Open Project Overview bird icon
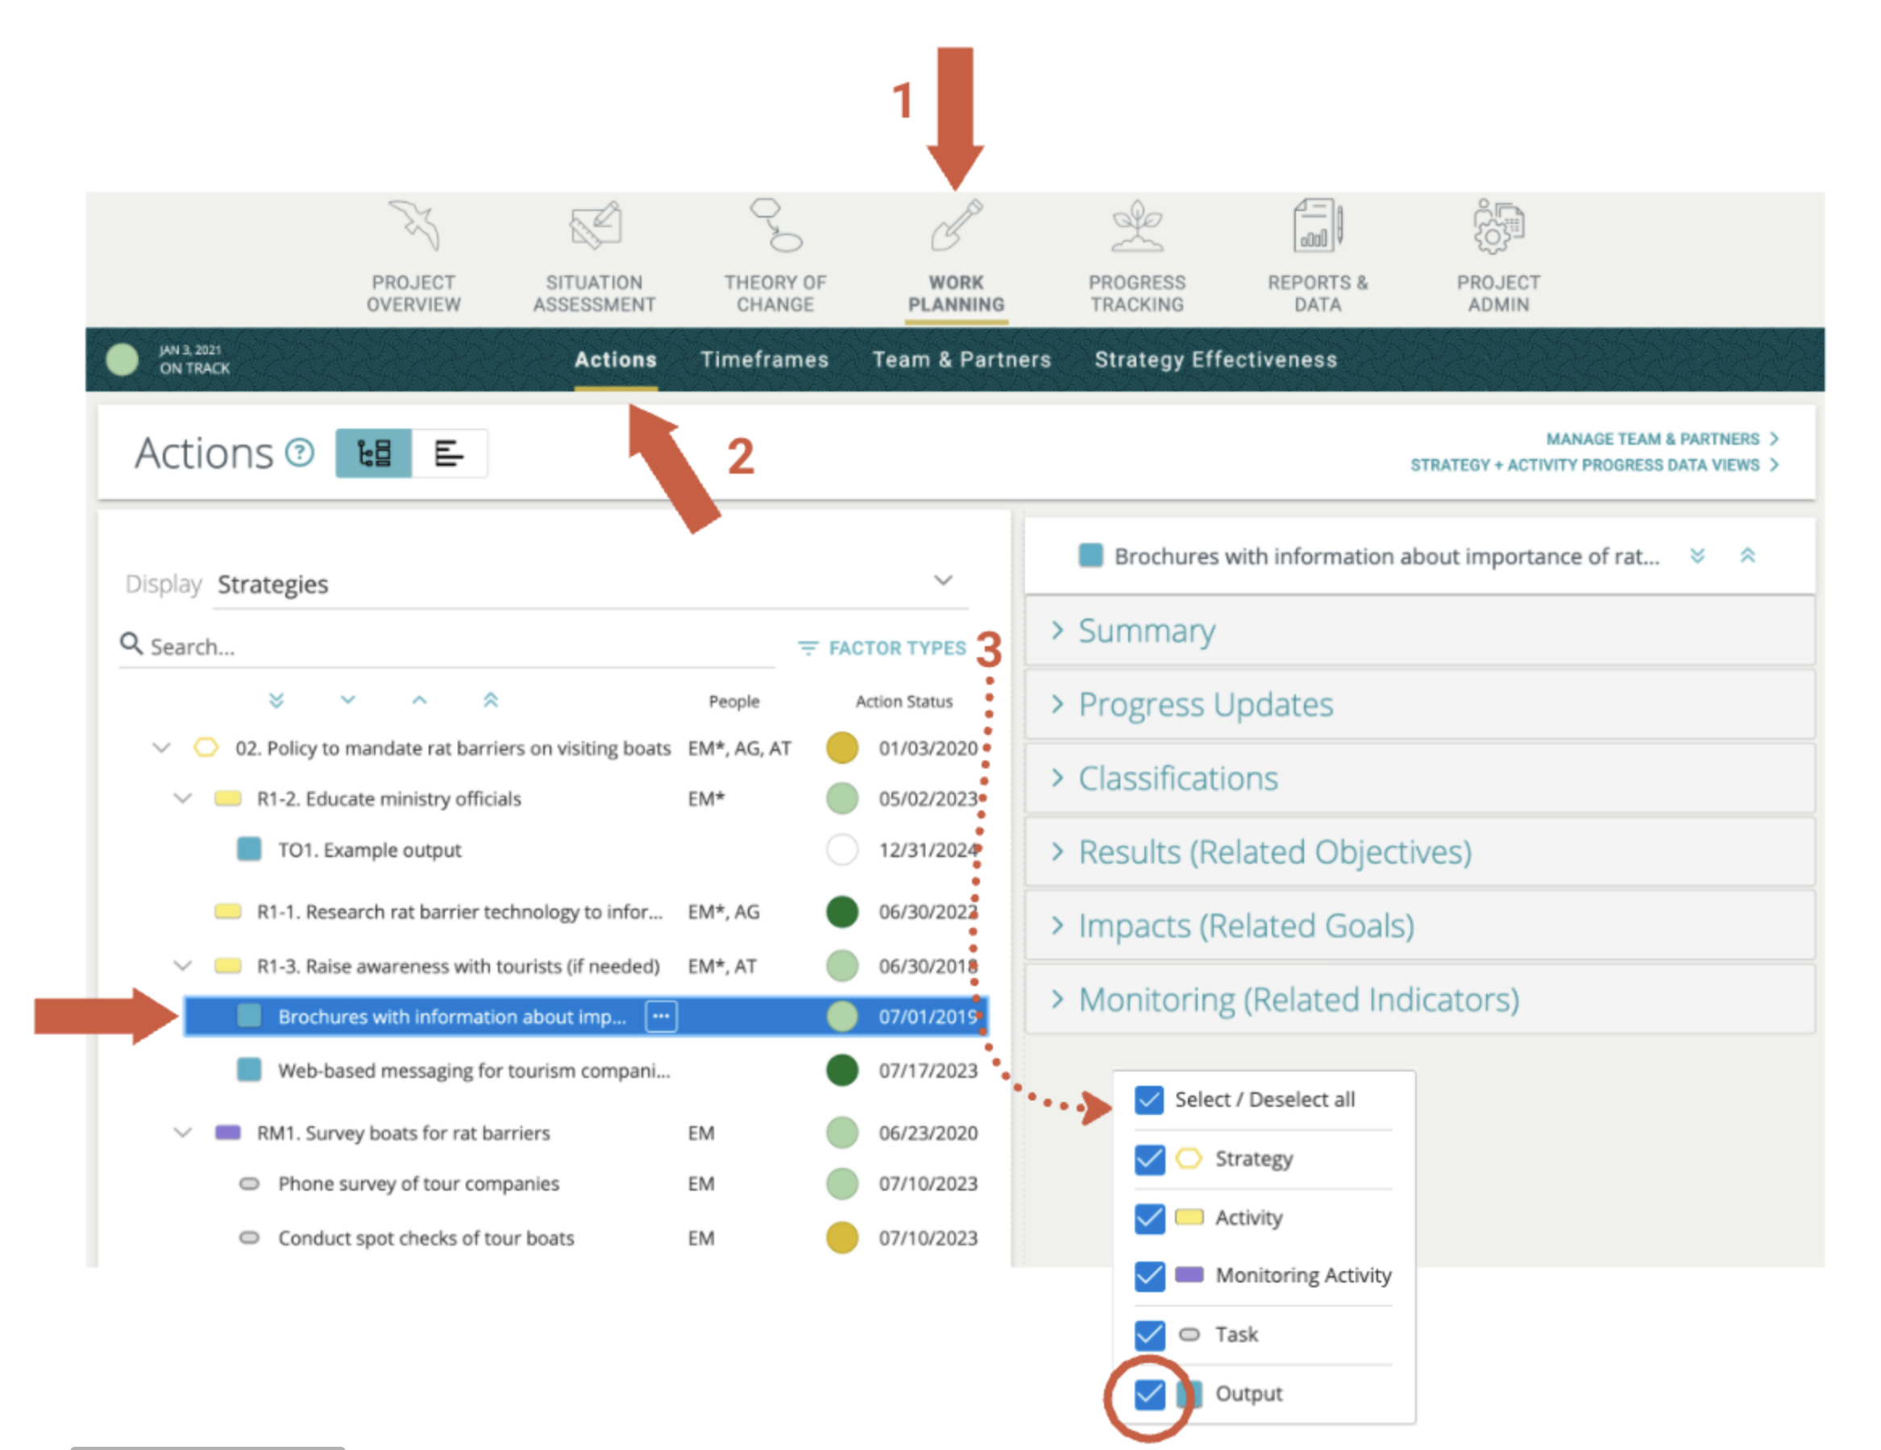The height and width of the screenshot is (1450, 1881). pos(414,226)
